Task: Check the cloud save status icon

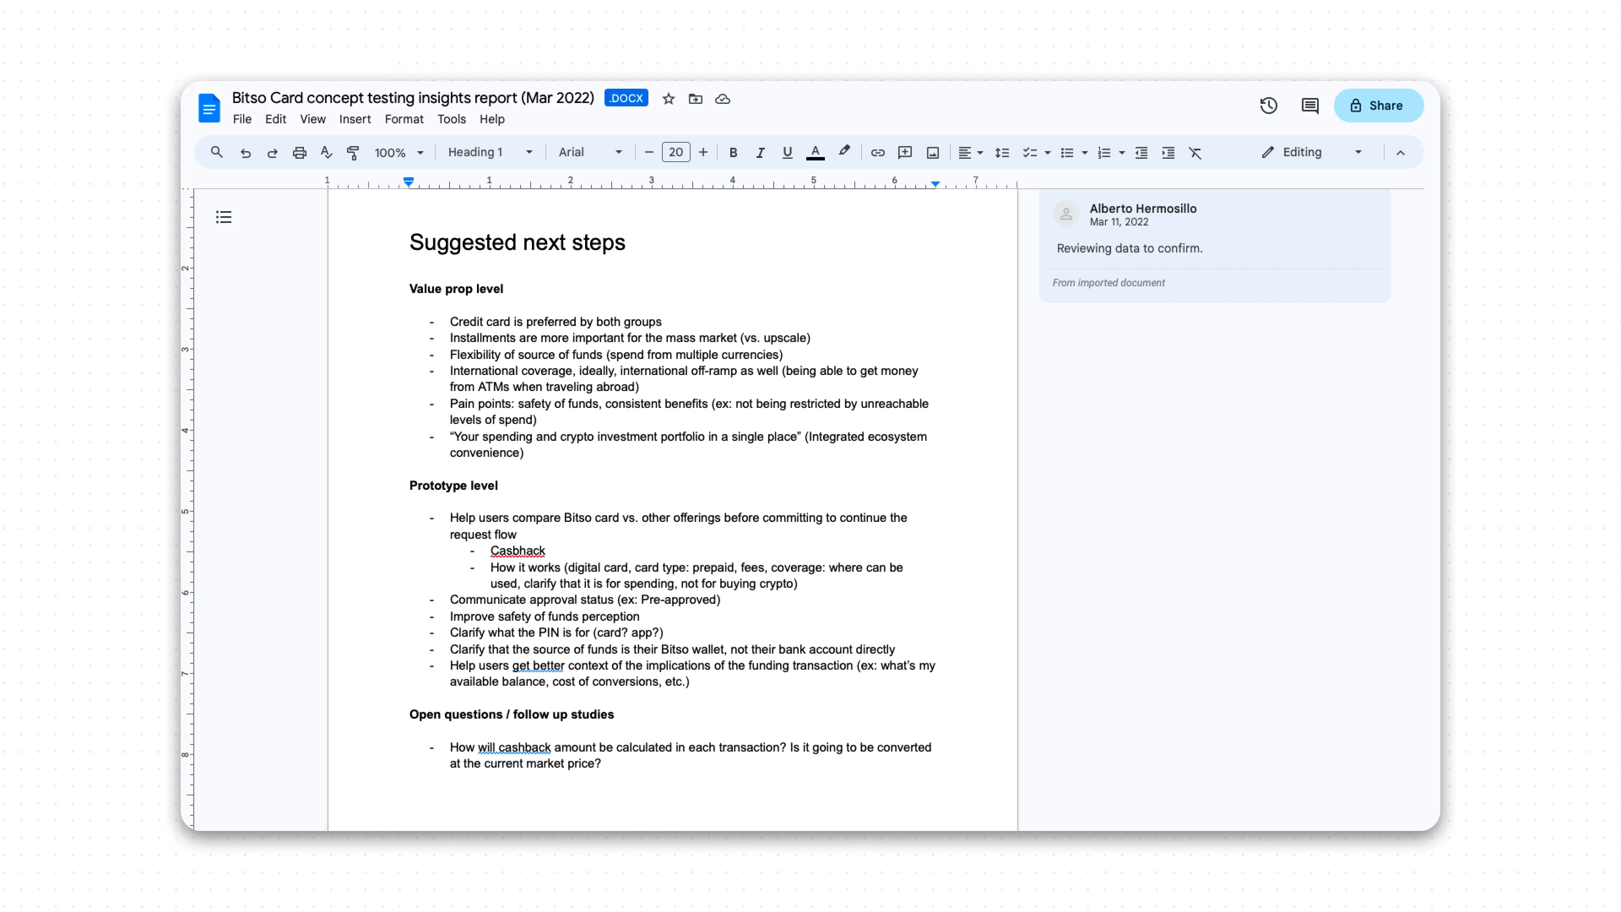Action: click(x=722, y=99)
